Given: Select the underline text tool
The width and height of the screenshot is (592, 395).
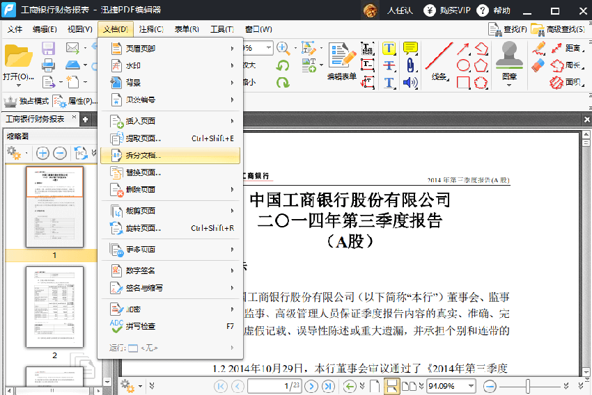Looking at the screenshot, I should pyautogui.click(x=389, y=83).
